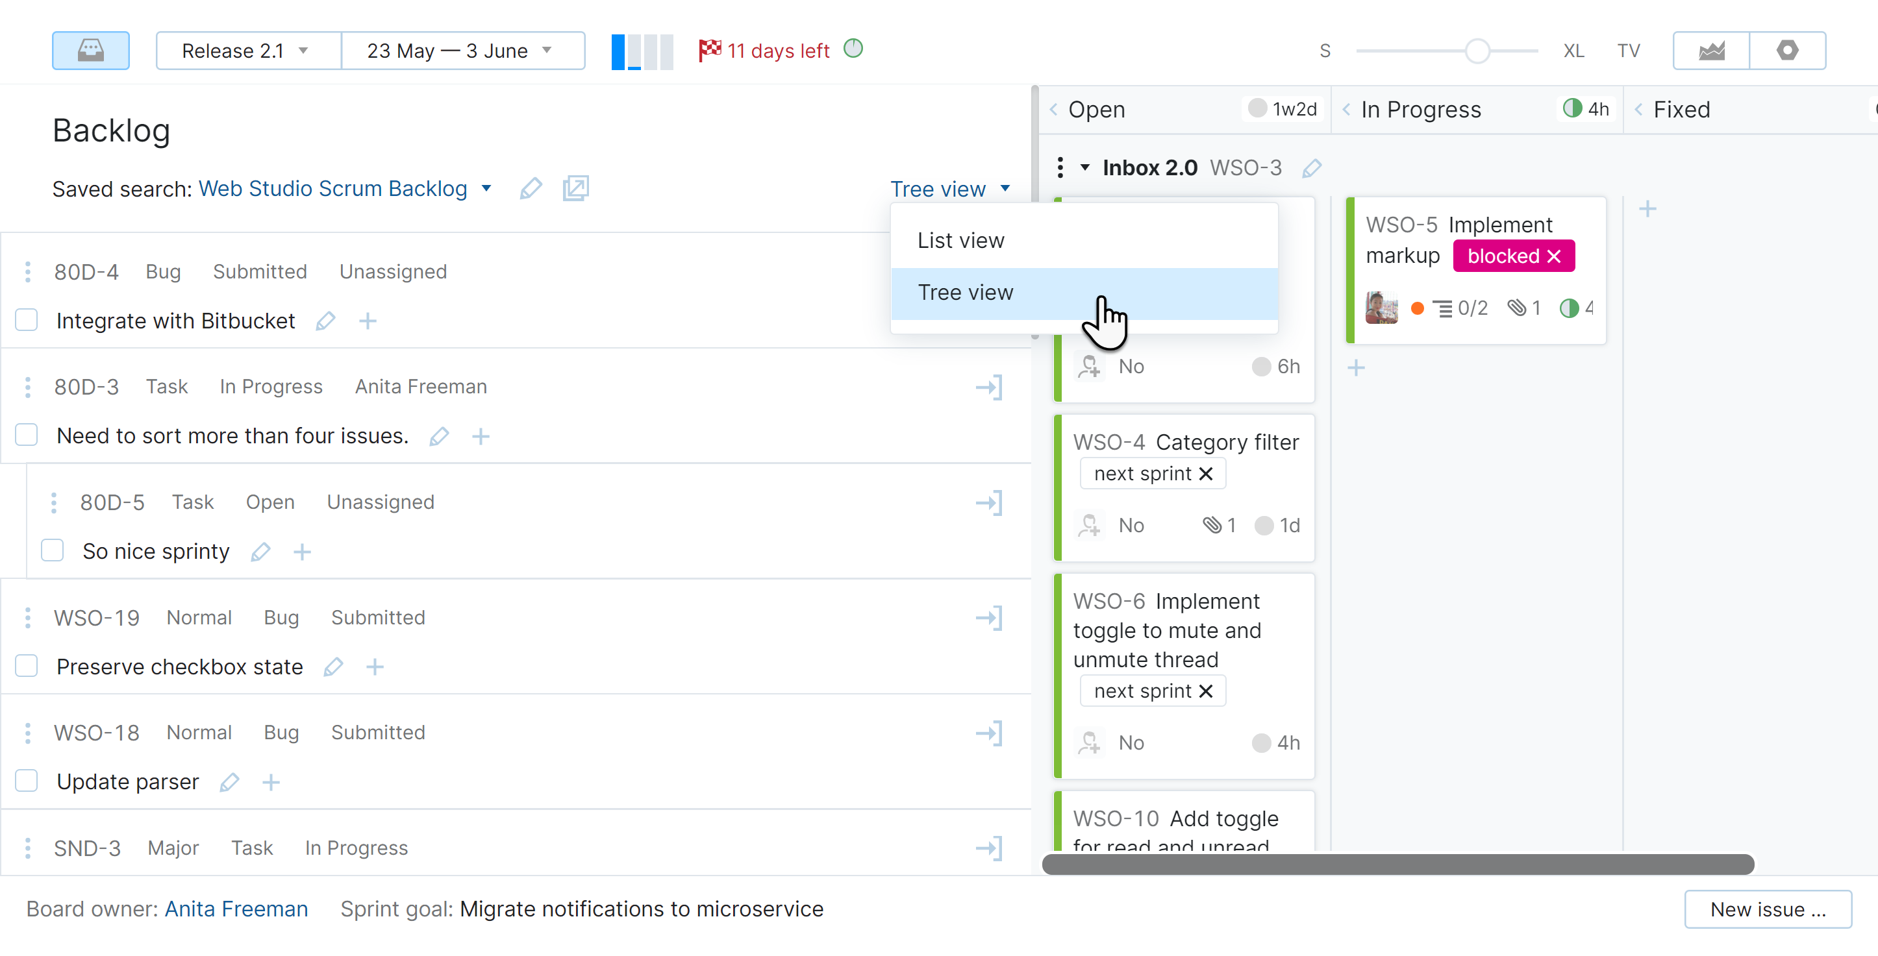Click the share icon beside Web Studio Scrum Backlog
Viewport: 1878px width, 956px height.
pos(576,188)
